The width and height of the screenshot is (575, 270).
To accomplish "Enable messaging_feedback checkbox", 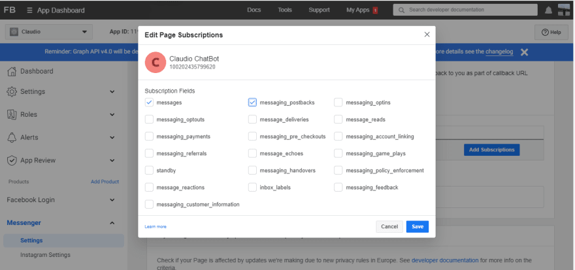I will 338,187.
